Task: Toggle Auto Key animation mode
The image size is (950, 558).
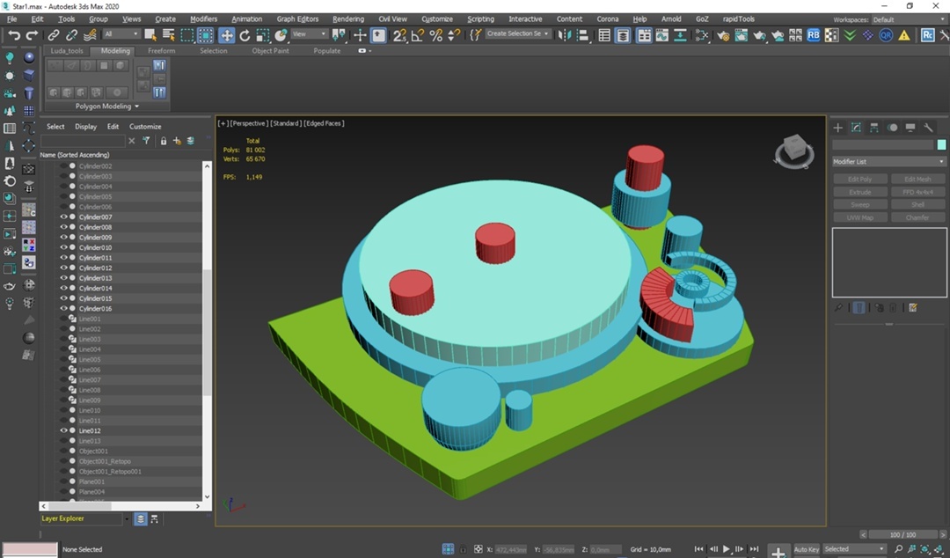Action: pos(806,549)
